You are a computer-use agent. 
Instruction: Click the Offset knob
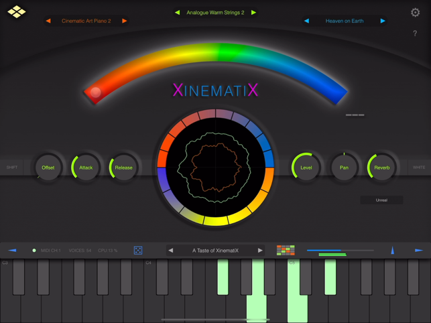(48, 168)
